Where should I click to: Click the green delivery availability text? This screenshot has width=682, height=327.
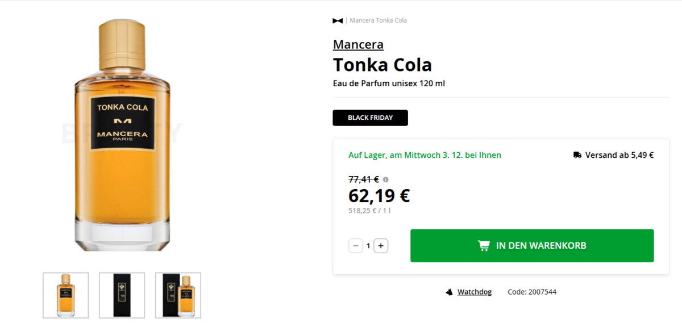pyautogui.click(x=425, y=155)
